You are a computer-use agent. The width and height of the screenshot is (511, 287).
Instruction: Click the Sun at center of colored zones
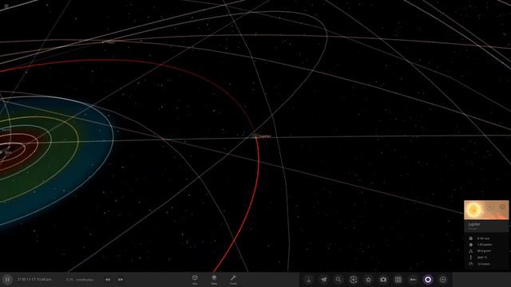tap(2, 152)
